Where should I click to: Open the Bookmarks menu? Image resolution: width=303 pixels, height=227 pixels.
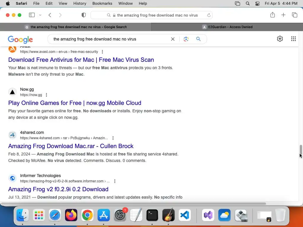tap(102, 4)
